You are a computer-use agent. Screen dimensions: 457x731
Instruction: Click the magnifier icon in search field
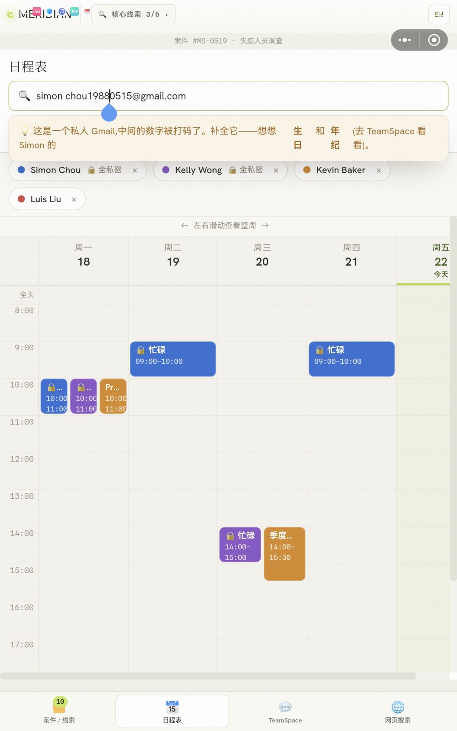25,96
